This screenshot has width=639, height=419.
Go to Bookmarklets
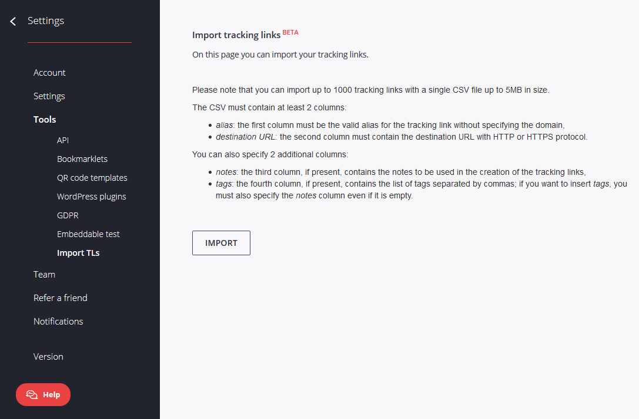click(x=82, y=159)
